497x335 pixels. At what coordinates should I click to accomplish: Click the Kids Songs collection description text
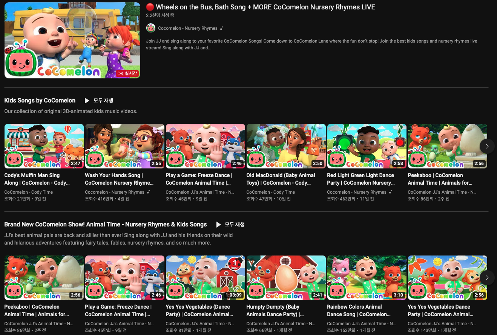tap(71, 111)
